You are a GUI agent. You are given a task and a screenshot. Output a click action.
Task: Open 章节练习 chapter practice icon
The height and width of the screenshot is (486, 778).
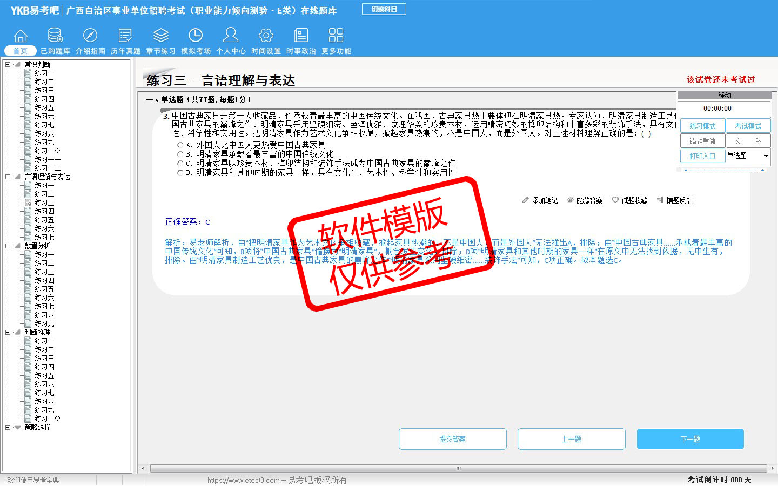(160, 36)
